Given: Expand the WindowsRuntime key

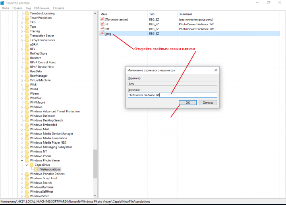Looking at the screenshot, I should pyautogui.click(x=22, y=187).
